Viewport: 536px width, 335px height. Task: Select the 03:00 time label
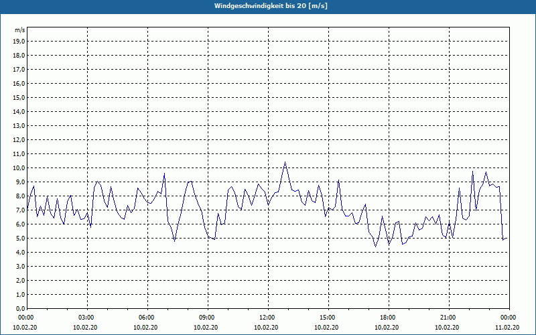click(88, 318)
